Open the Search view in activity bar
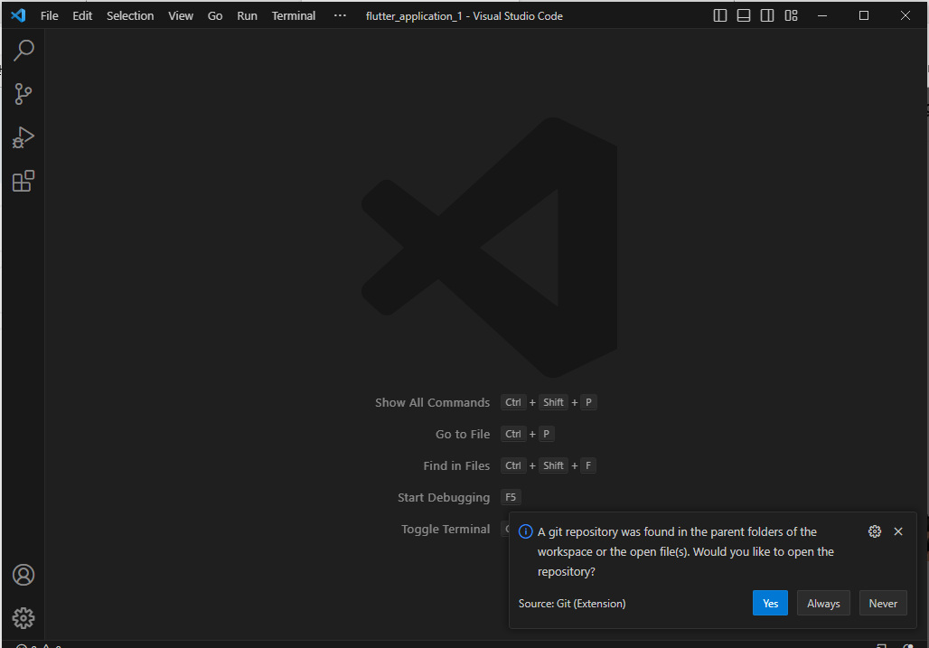Image resolution: width=929 pixels, height=648 pixels. [x=23, y=51]
